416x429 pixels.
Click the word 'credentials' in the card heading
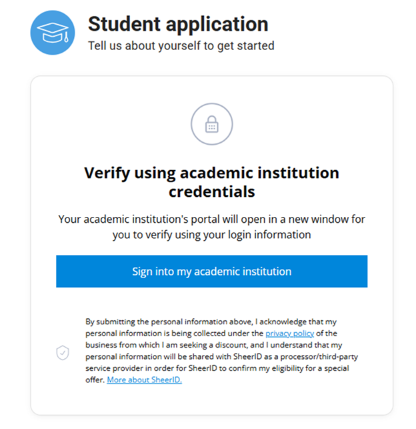pyautogui.click(x=211, y=191)
